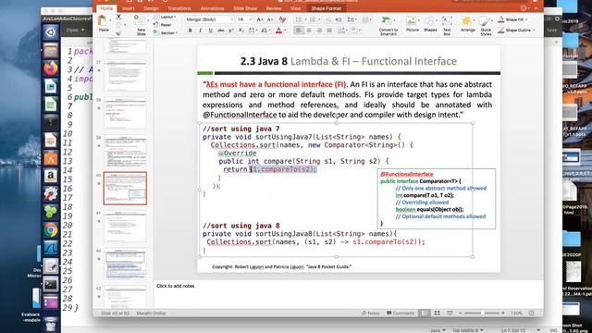Screen dimensions: 592x333
Task: Click the Comments button in status bar
Action: (x=401, y=313)
